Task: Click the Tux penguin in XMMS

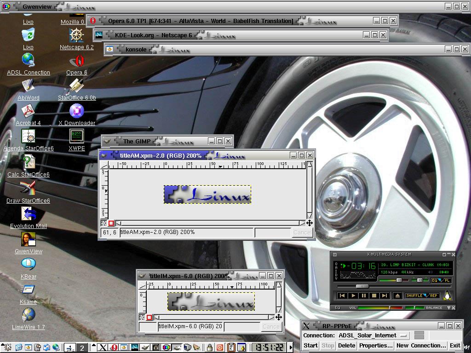Action: [x=447, y=296]
